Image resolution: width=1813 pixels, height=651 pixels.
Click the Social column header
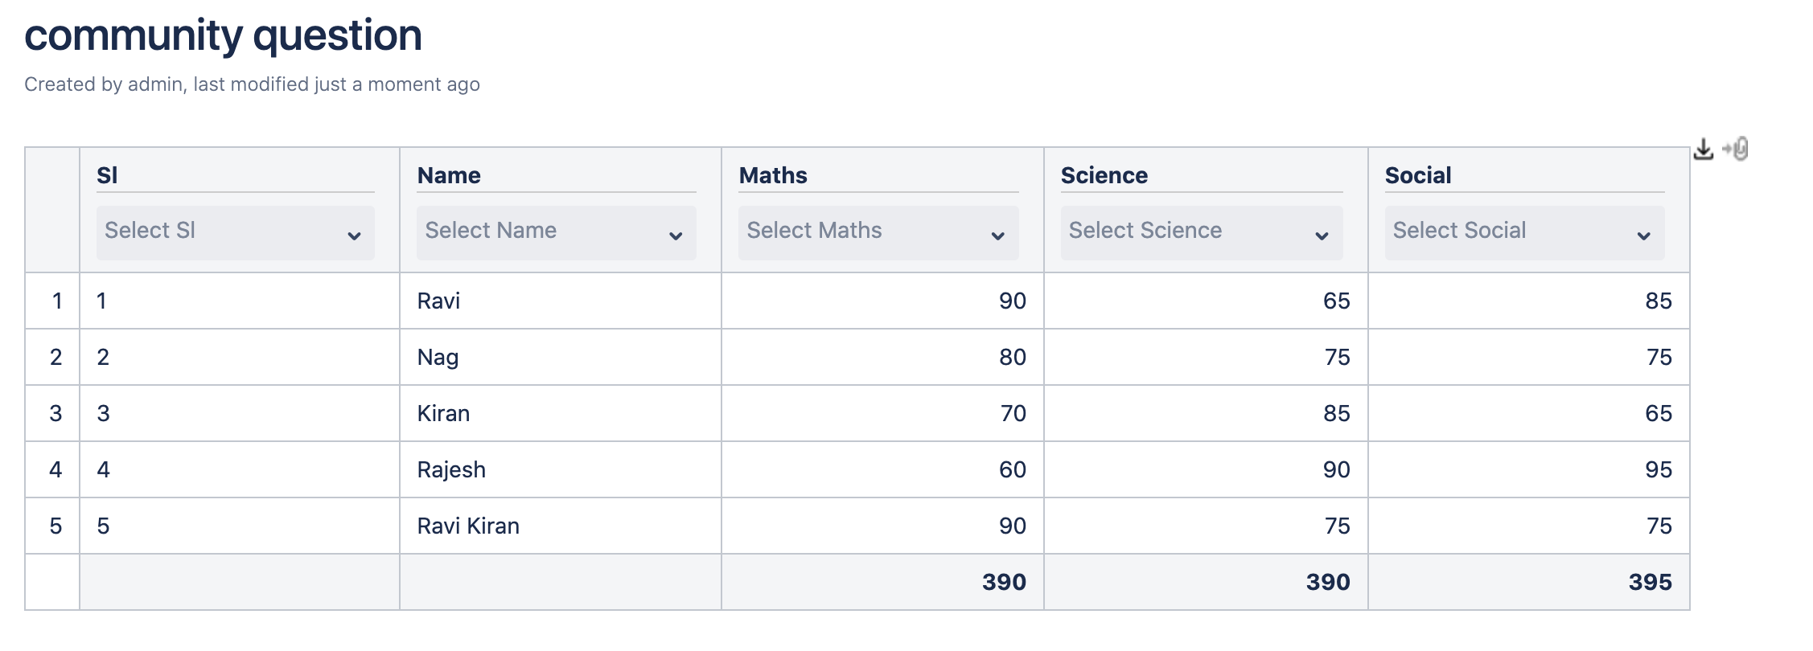tap(1418, 175)
